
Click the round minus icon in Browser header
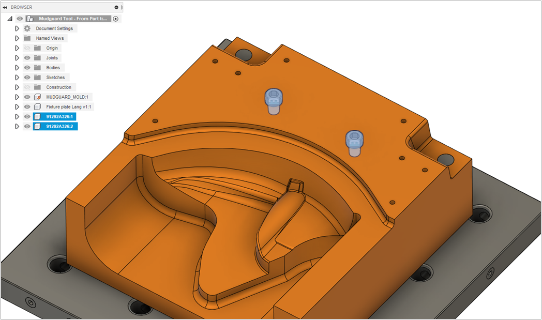coord(116,7)
